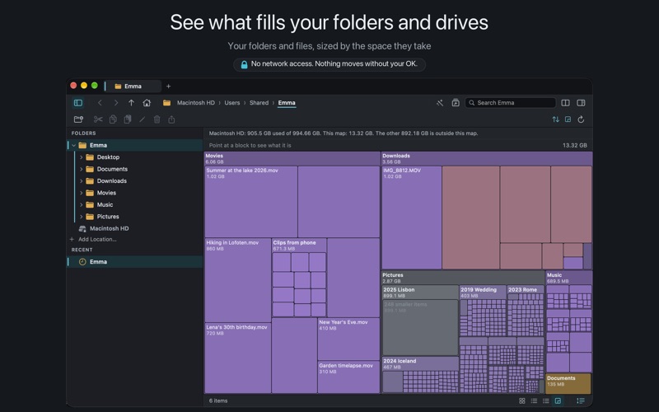Viewport: 659px width, 412px height.
Task: Open a new tab with plus
Action: [169, 87]
